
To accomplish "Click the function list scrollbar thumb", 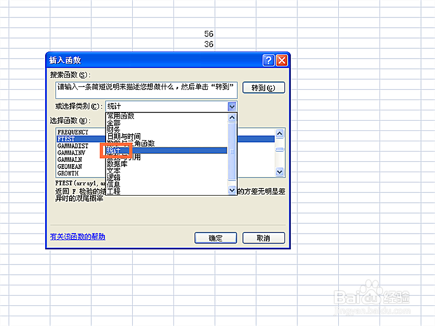I will [x=279, y=149].
